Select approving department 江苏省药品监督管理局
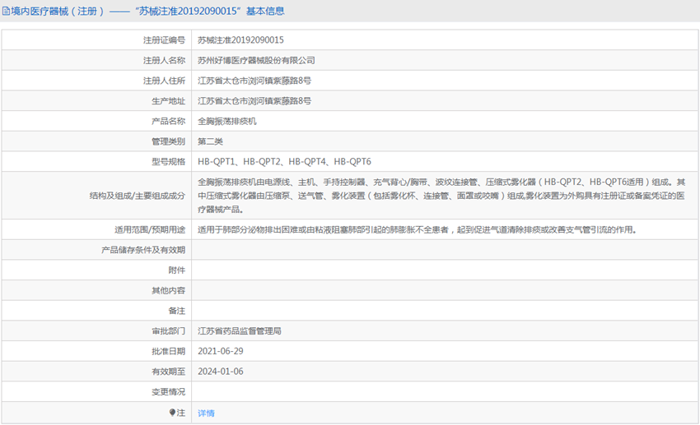 tap(240, 331)
